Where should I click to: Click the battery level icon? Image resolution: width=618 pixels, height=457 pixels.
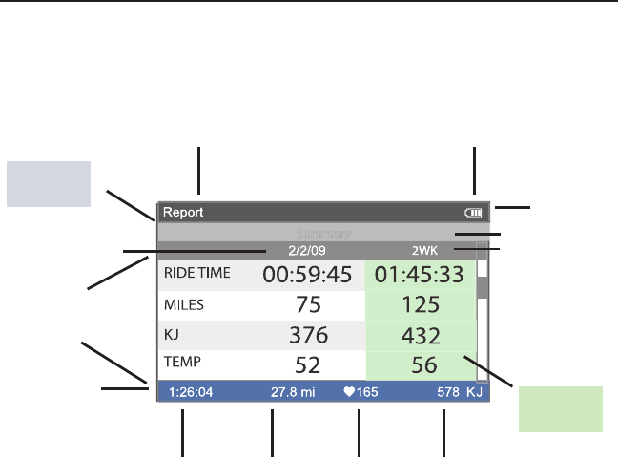pyautogui.click(x=475, y=213)
